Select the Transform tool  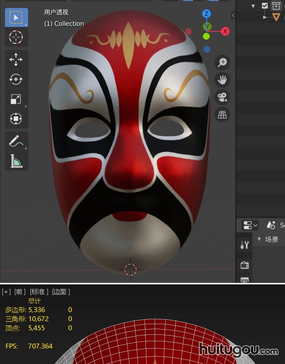pos(16,119)
